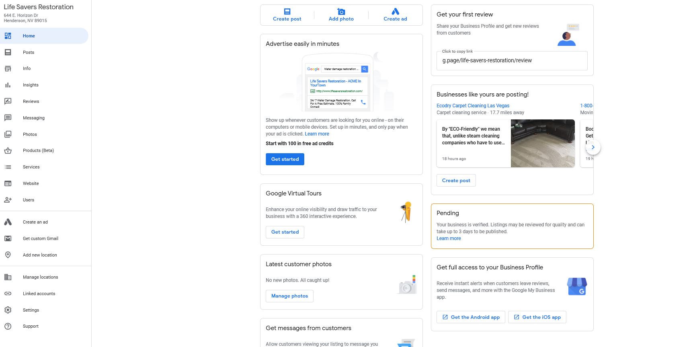Screen dimensions: 693x347
Task: Click the Manage photos button
Action: (289, 296)
